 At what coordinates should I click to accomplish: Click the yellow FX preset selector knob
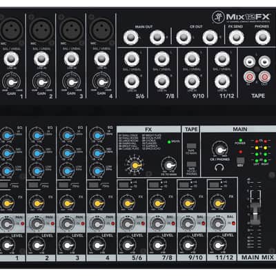(x=135, y=165)
